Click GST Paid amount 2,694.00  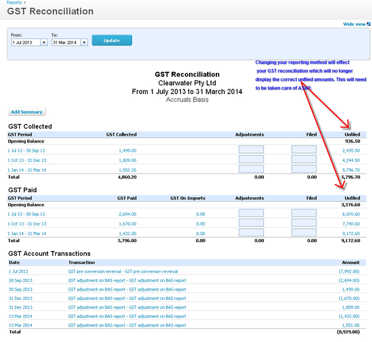coord(128,214)
